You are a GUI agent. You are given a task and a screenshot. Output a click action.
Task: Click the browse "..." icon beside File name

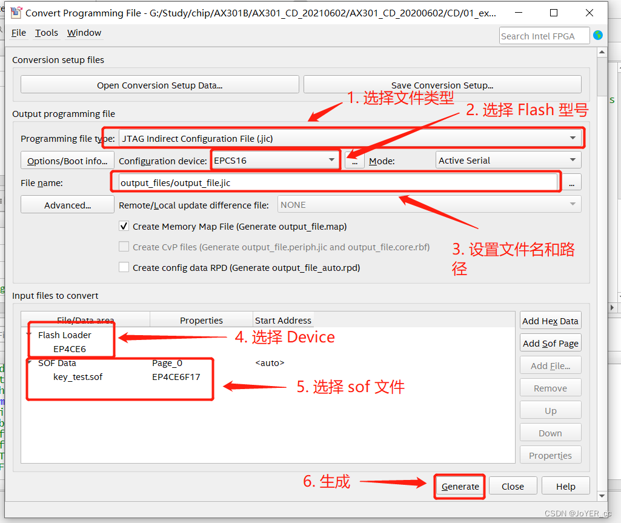571,181
